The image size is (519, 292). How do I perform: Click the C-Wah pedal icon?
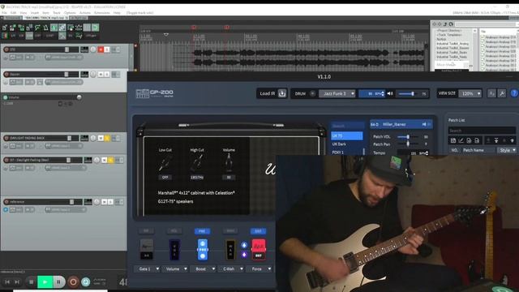click(x=230, y=249)
